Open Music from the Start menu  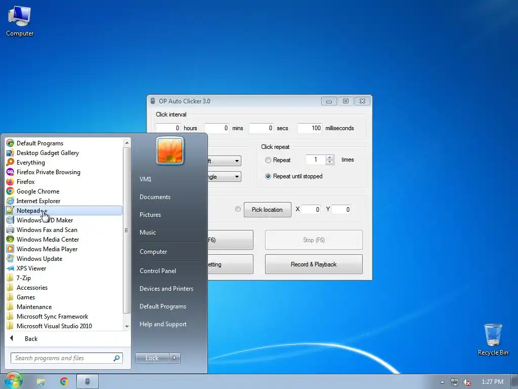[147, 232]
